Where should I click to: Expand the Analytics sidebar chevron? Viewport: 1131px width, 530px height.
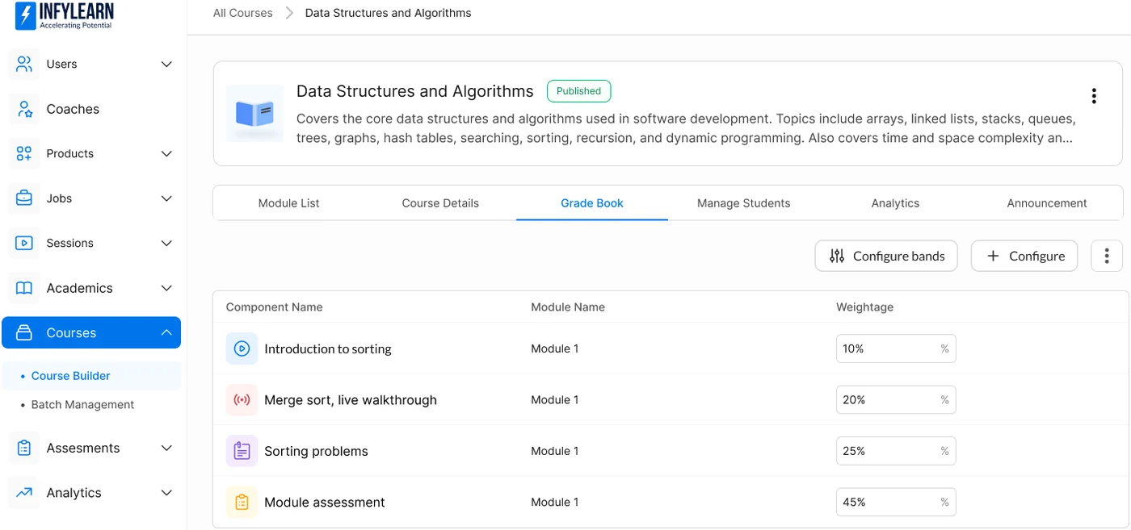(x=166, y=493)
